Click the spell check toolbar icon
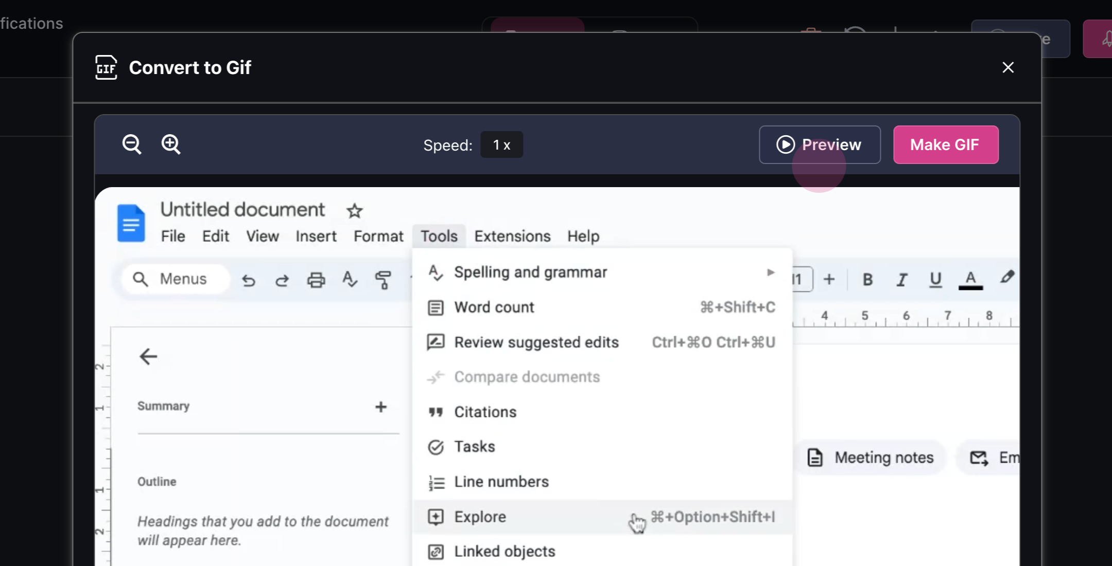Viewport: 1112px width, 566px height. tap(350, 280)
